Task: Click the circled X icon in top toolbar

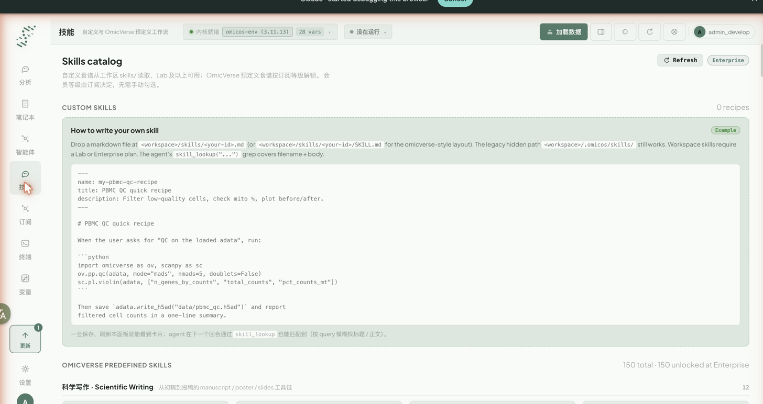Action: pyautogui.click(x=674, y=32)
